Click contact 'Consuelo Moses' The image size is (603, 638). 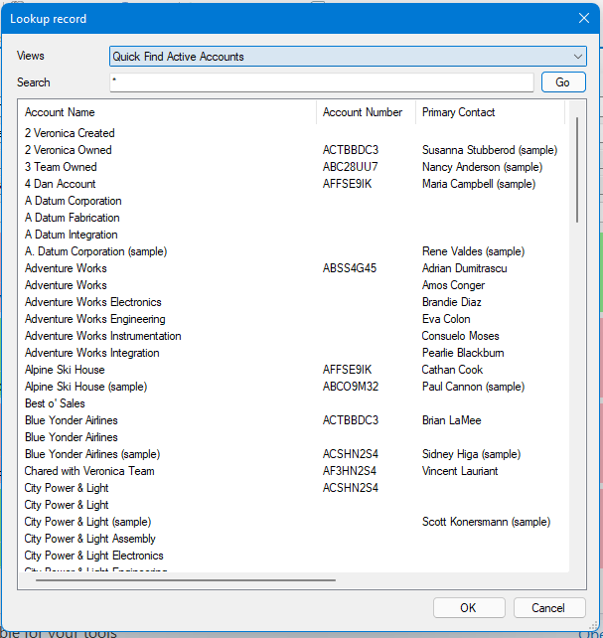pyautogui.click(x=460, y=336)
